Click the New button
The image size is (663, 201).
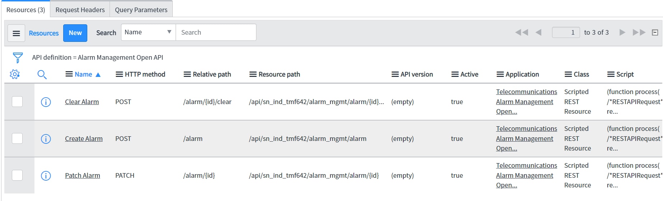[x=75, y=33]
